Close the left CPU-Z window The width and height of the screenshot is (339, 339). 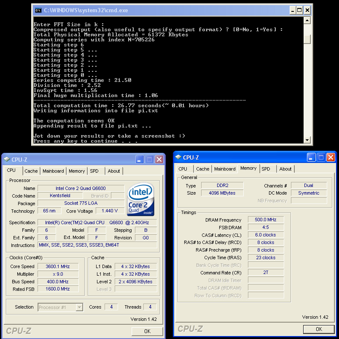tap(159, 160)
